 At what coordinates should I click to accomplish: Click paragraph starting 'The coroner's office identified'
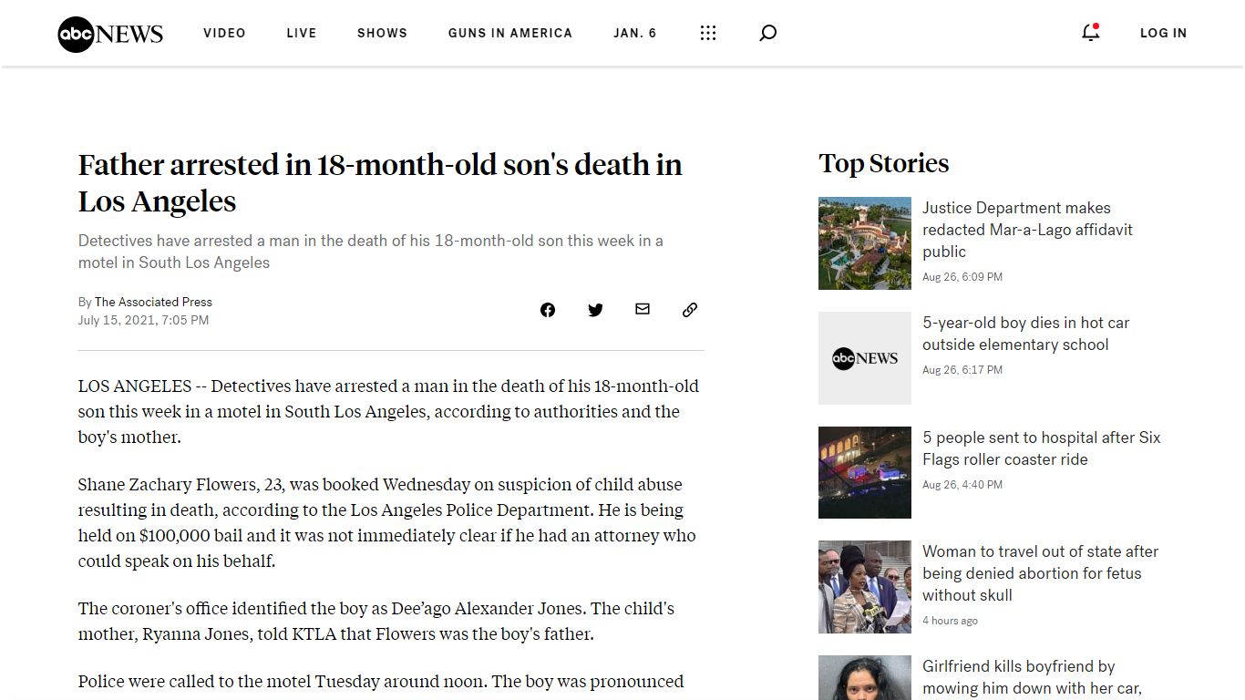click(376, 621)
